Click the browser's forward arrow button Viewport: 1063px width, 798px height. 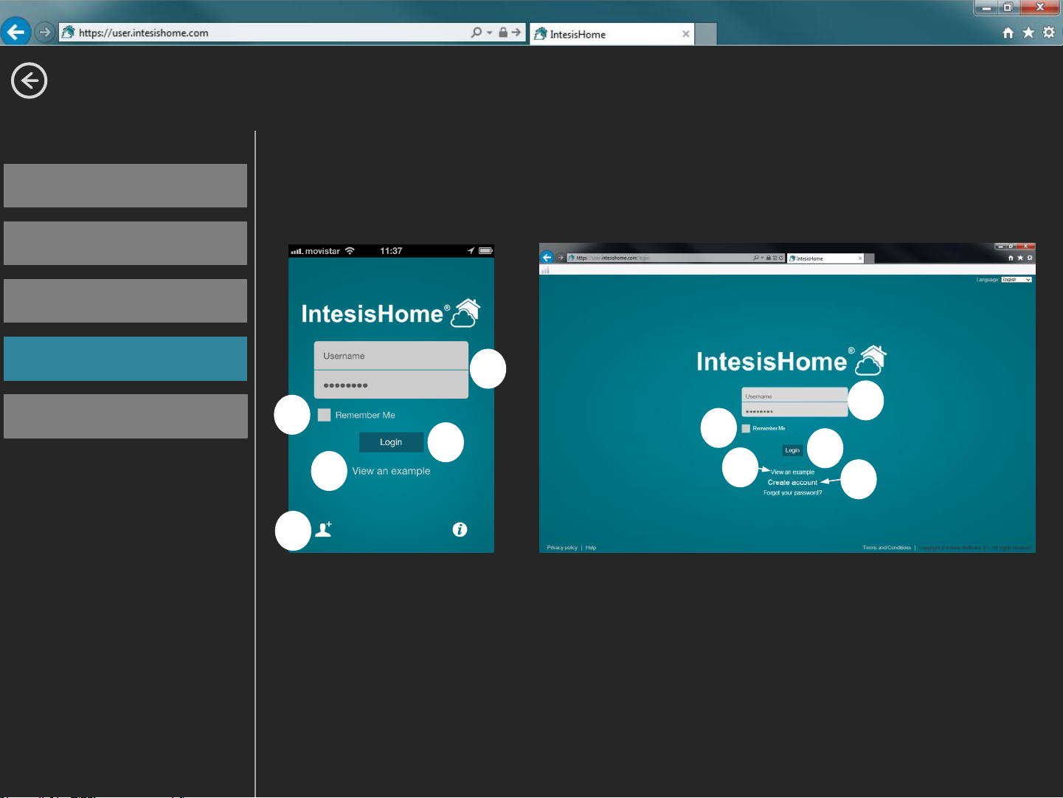click(x=45, y=32)
